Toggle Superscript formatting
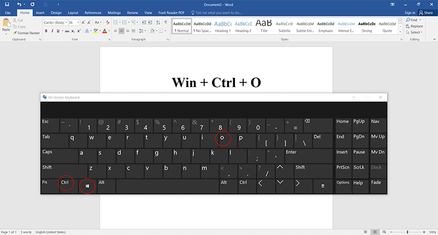Image resolution: width=438 pixels, height=235 pixels. (x=79, y=31)
